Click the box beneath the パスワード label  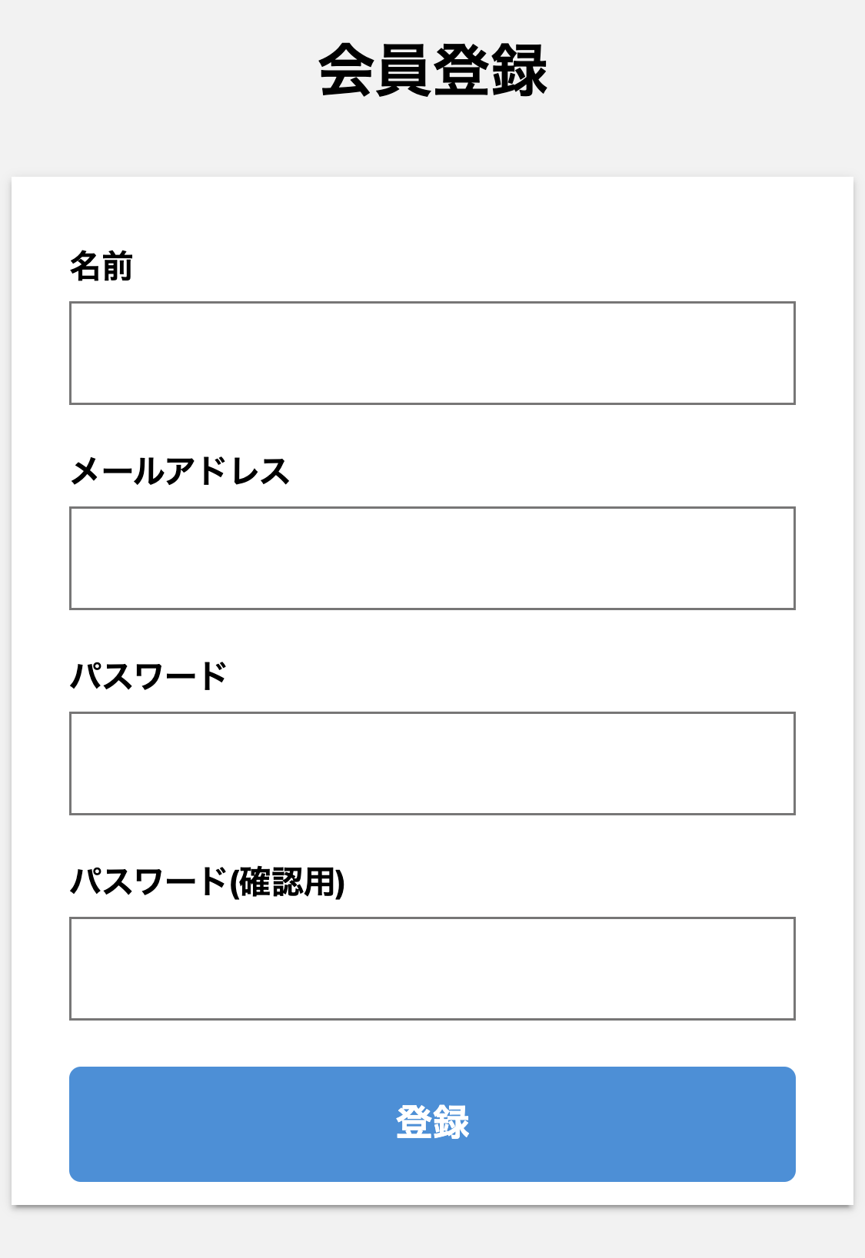point(432,763)
